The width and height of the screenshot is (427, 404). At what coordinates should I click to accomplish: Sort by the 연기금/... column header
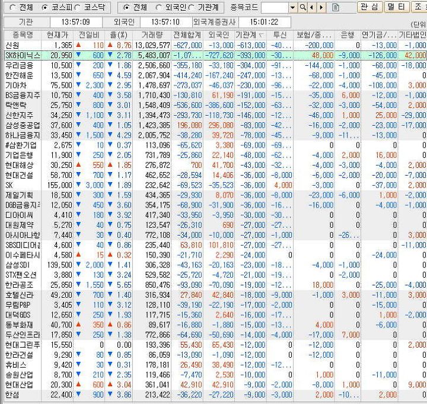click(x=379, y=35)
